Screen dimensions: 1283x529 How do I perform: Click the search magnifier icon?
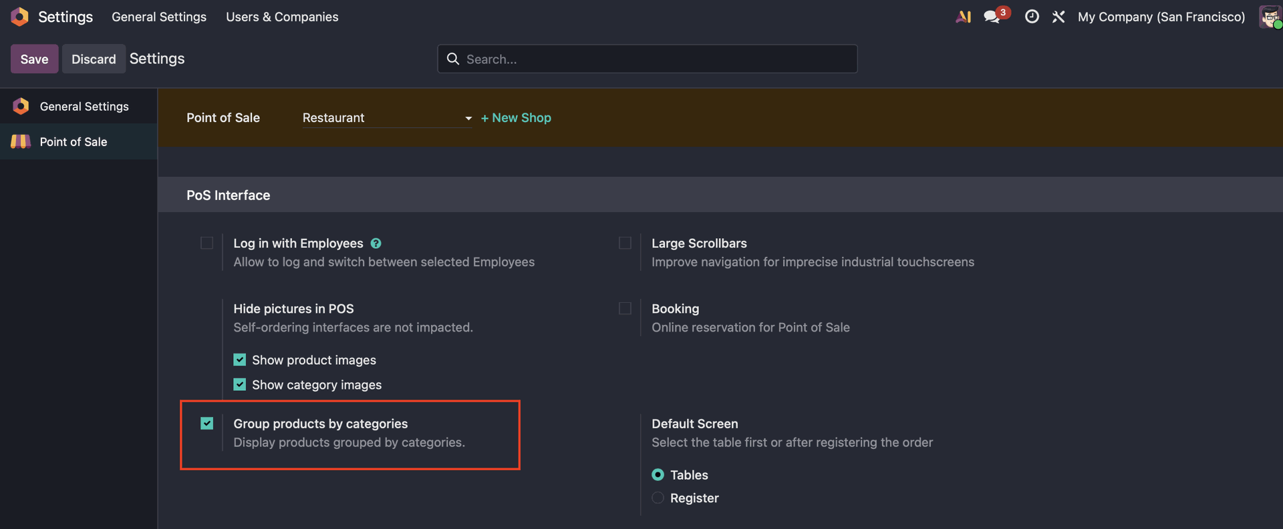453,59
